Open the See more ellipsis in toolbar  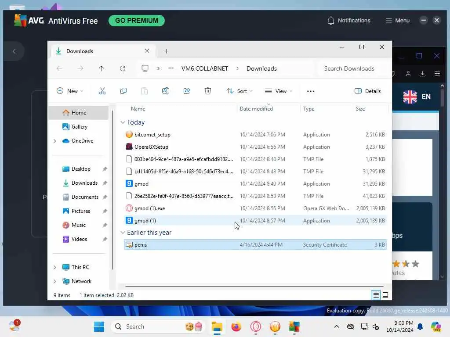pos(311,91)
